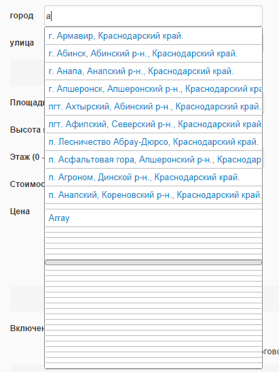Click the Array entry in the list
The height and width of the screenshot is (372, 279).
pos(153,218)
